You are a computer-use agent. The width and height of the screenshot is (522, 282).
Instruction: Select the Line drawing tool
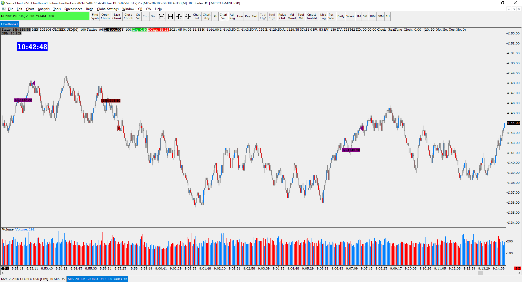click(x=240, y=16)
